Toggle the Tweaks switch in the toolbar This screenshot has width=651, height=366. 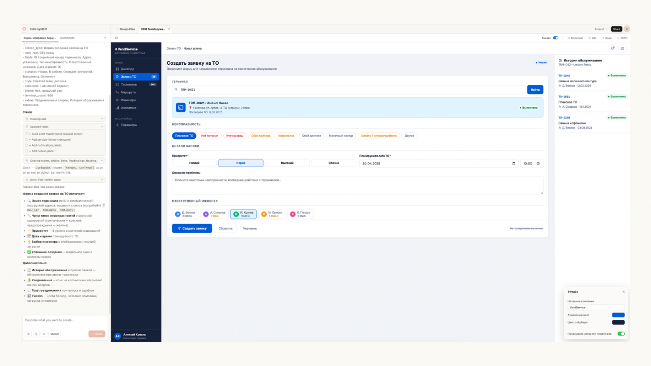pyautogui.click(x=555, y=38)
